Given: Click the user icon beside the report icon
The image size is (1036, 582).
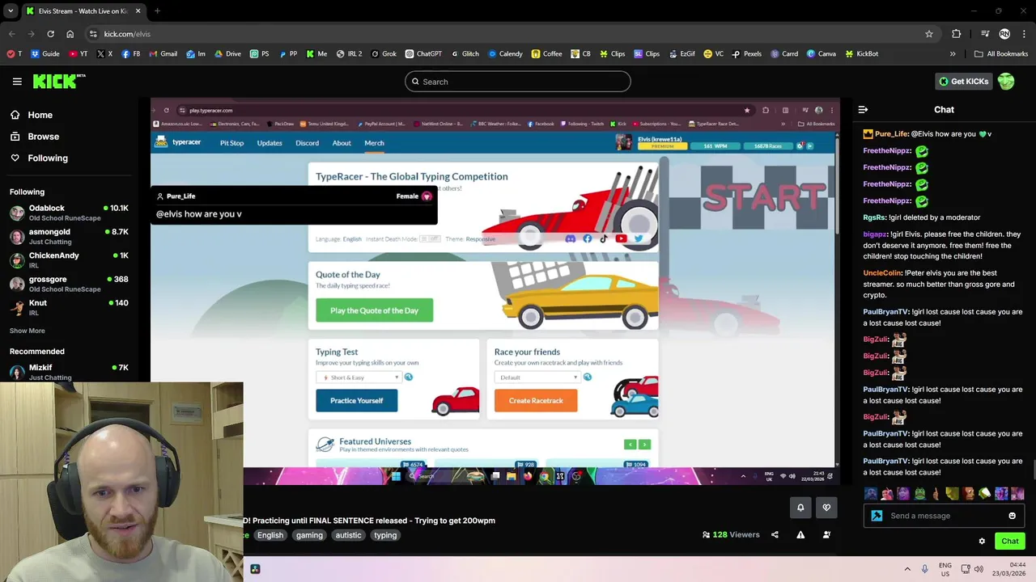Looking at the screenshot, I should click(826, 534).
